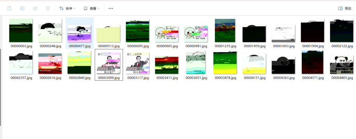Choose the 00001235.jpg thumbnail
This screenshot has height=139, width=356.
click(x=225, y=31)
